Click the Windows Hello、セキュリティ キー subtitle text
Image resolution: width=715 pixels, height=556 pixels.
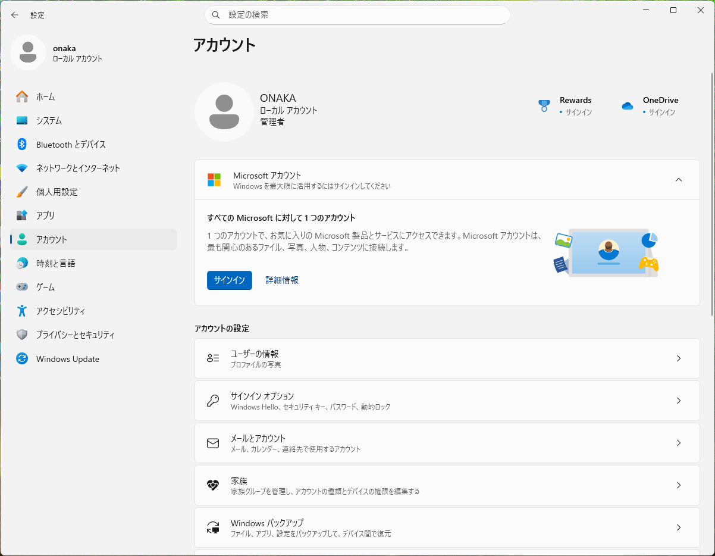tap(311, 407)
